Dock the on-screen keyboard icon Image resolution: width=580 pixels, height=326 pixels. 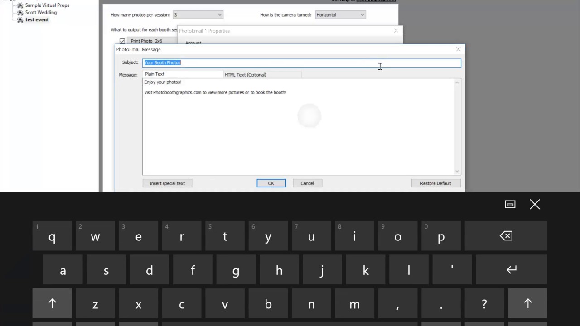[x=510, y=204]
